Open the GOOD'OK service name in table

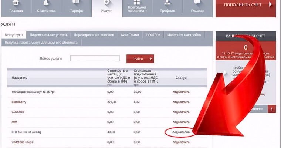click(x=18, y=112)
